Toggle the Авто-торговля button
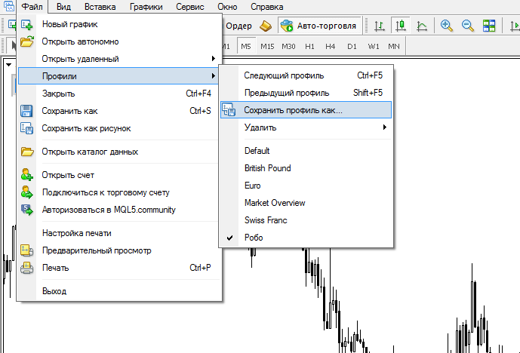Screen dimensions: 520x353 (x=318, y=26)
